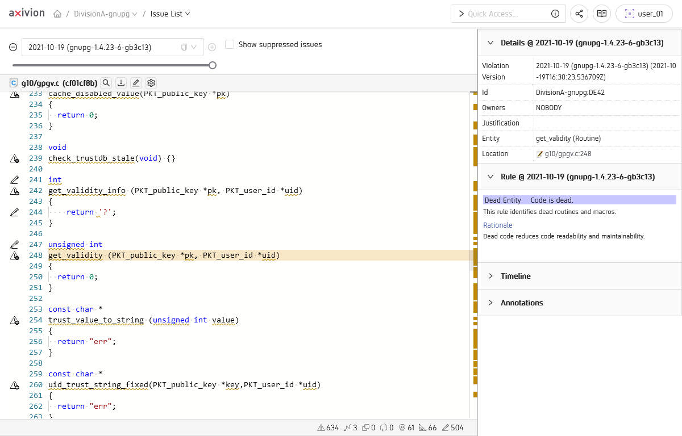Screen dimensions: 682x436
Task: Search in source file magnifier icon
Action: click(x=106, y=83)
